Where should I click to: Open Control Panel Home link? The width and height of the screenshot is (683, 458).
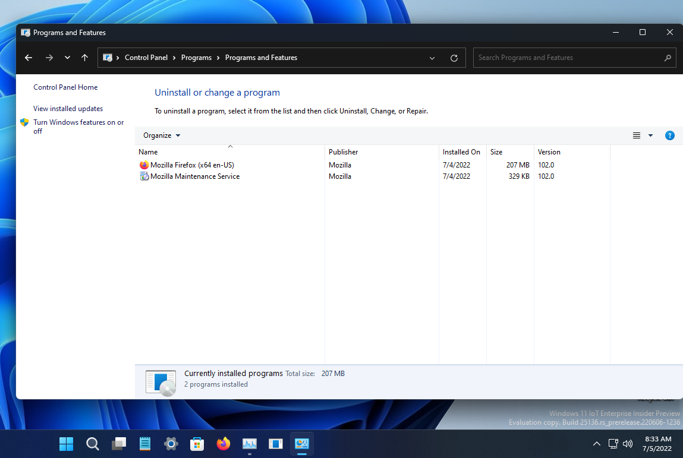(65, 87)
